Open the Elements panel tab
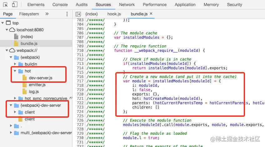 pyautogui.click(x=36, y=5)
